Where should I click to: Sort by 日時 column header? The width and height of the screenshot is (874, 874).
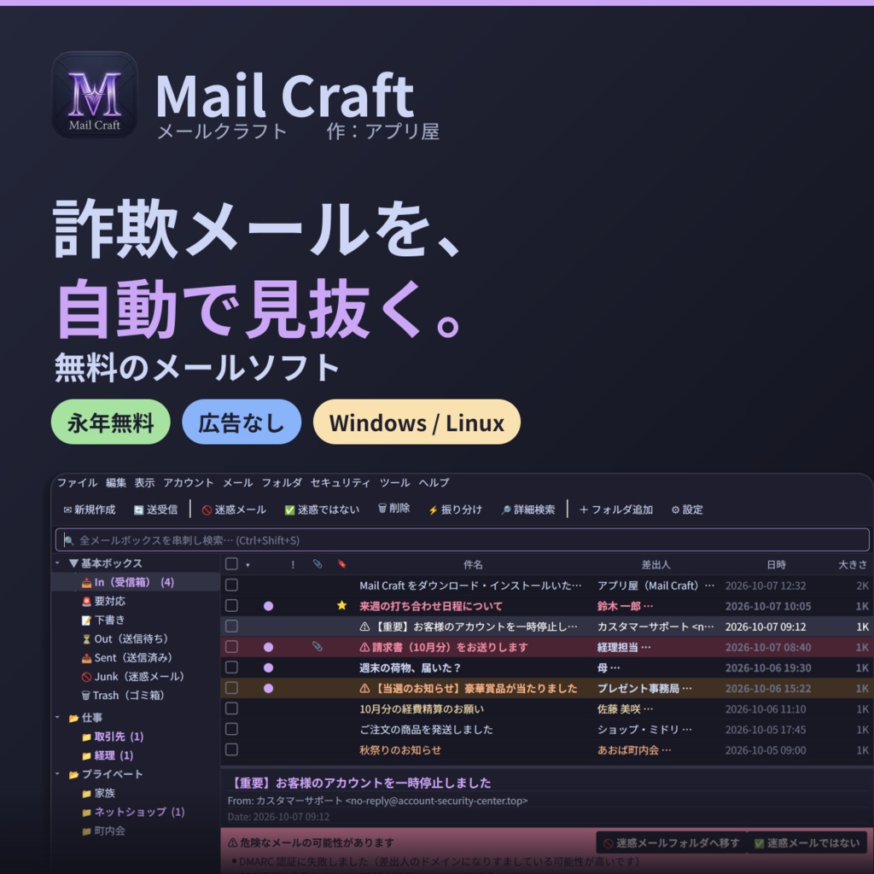point(776,565)
